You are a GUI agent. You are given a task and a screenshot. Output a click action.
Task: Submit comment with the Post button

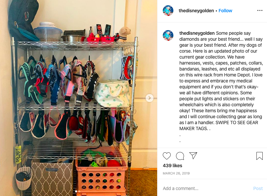pyautogui.click(x=258, y=188)
